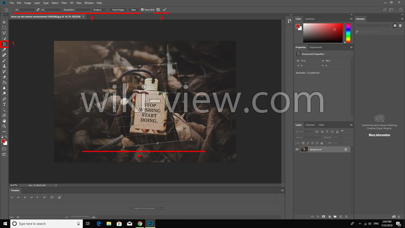Open the Image menu

pos(27,3)
